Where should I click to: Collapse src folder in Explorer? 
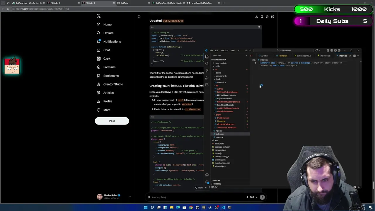(216, 69)
